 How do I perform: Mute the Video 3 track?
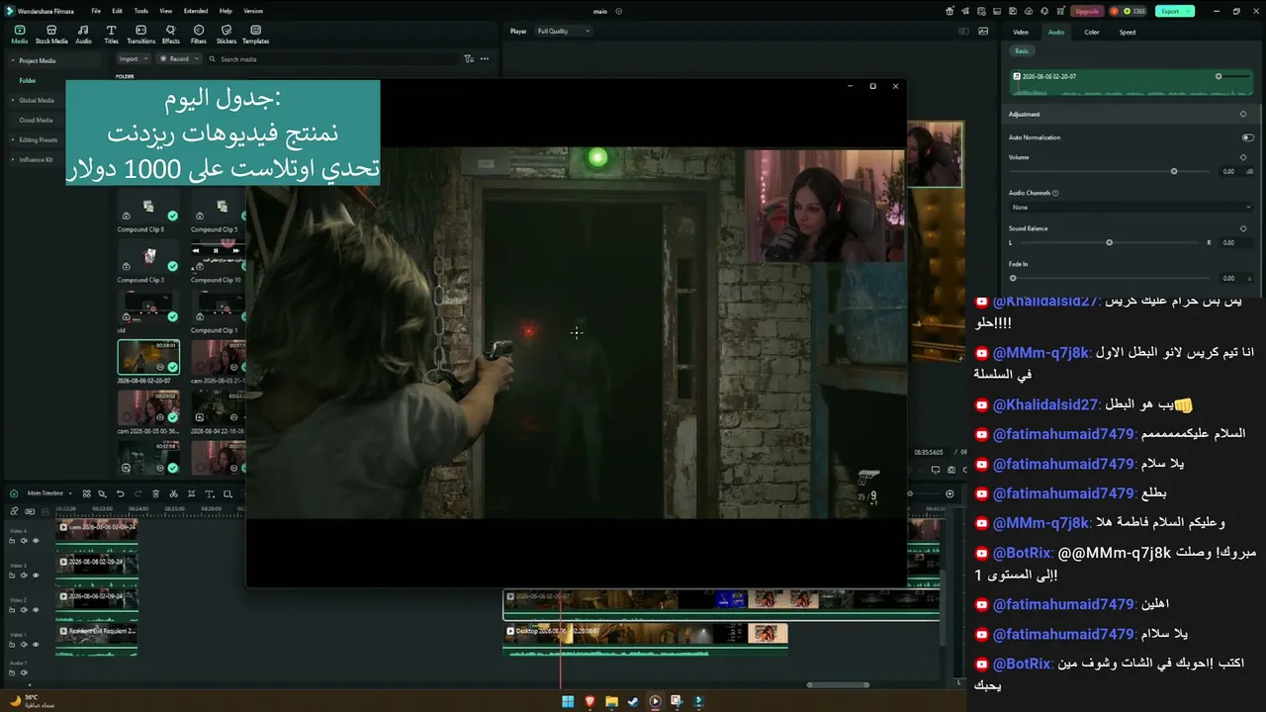click(x=24, y=576)
